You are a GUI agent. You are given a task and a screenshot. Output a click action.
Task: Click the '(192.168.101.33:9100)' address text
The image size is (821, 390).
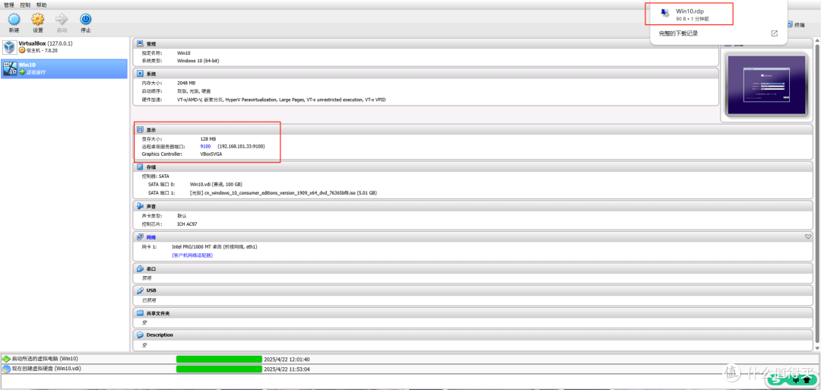[x=241, y=147]
